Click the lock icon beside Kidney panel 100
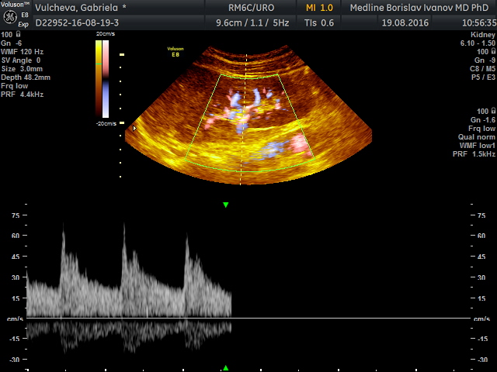This screenshot has width=497, height=372. click(493, 51)
